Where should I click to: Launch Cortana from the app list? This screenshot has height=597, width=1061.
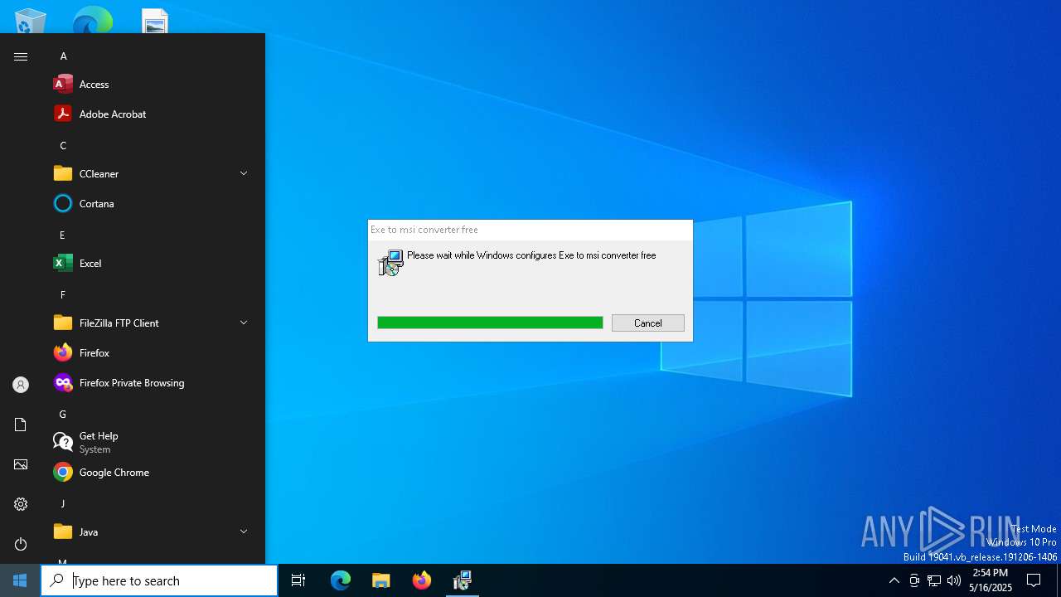click(153, 203)
